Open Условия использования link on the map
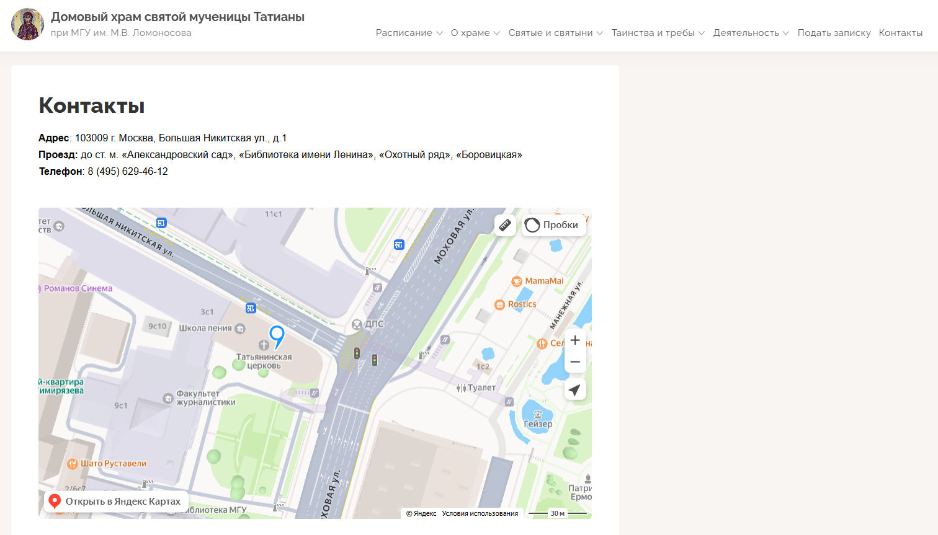 [x=480, y=513]
